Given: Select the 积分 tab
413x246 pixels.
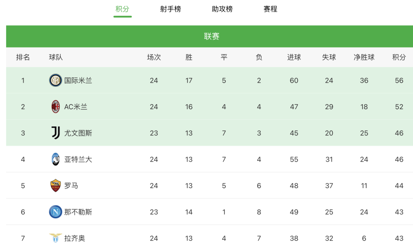Looking at the screenshot, I should pyautogui.click(x=122, y=9).
